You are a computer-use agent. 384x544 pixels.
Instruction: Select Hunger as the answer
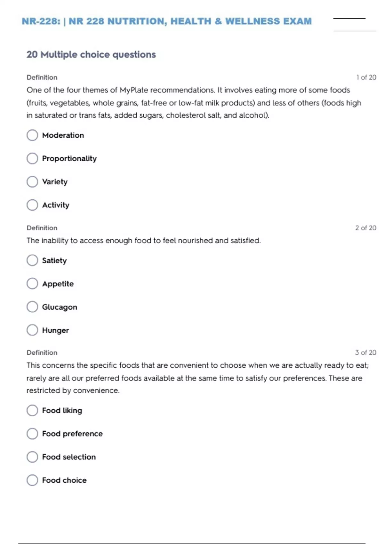(x=32, y=330)
